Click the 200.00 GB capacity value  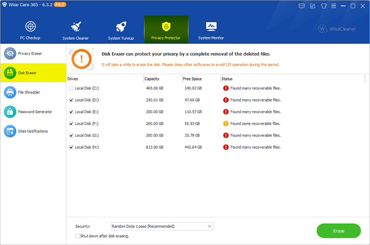154,123
